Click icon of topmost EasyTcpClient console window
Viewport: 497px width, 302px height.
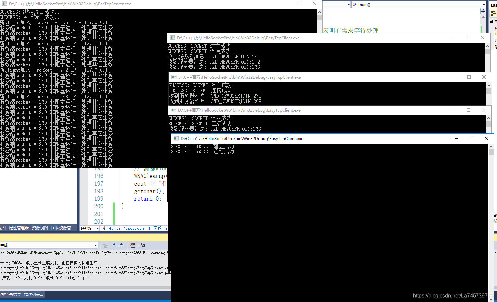pos(172,38)
